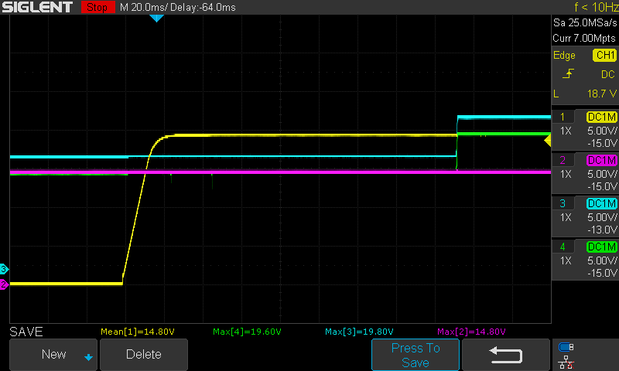Click the Mean[1]=14.80V measurement
This screenshot has width=619, height=371.
[x=138, y=332]
